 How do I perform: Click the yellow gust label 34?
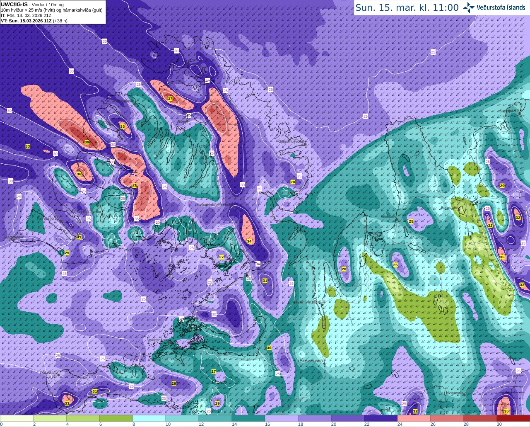pyautogui.click(x=249, y=241)
